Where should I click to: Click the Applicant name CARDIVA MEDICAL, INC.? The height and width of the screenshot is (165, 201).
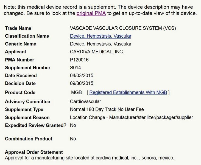[97, 52]
